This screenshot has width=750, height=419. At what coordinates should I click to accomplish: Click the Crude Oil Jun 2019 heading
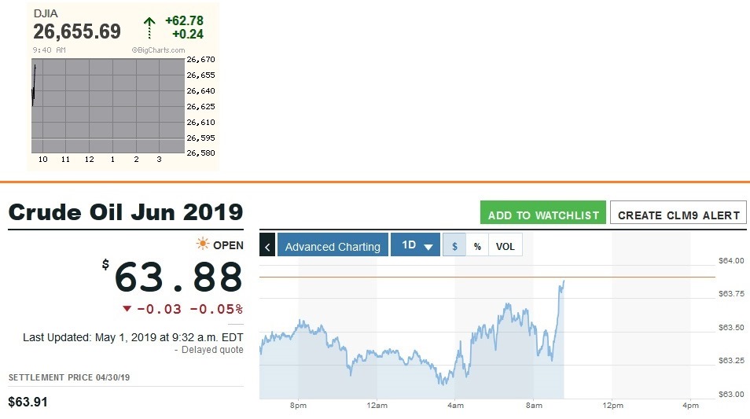pyautogui.click(x=126, y=212)
